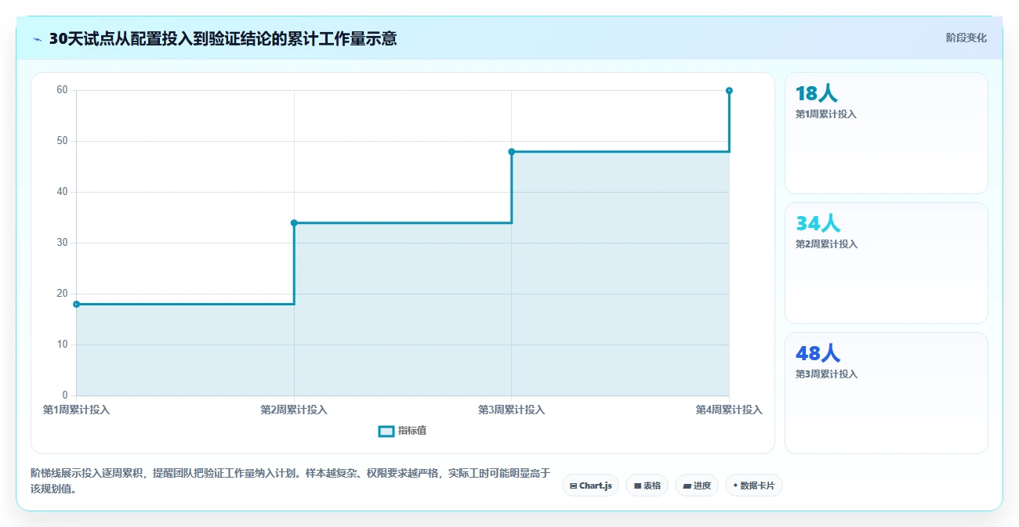Click the 阶段变化 label in header
Image resolution: width=1019 pixels, height=527 pixels.
pyautogui.click(x=966, y=38)
